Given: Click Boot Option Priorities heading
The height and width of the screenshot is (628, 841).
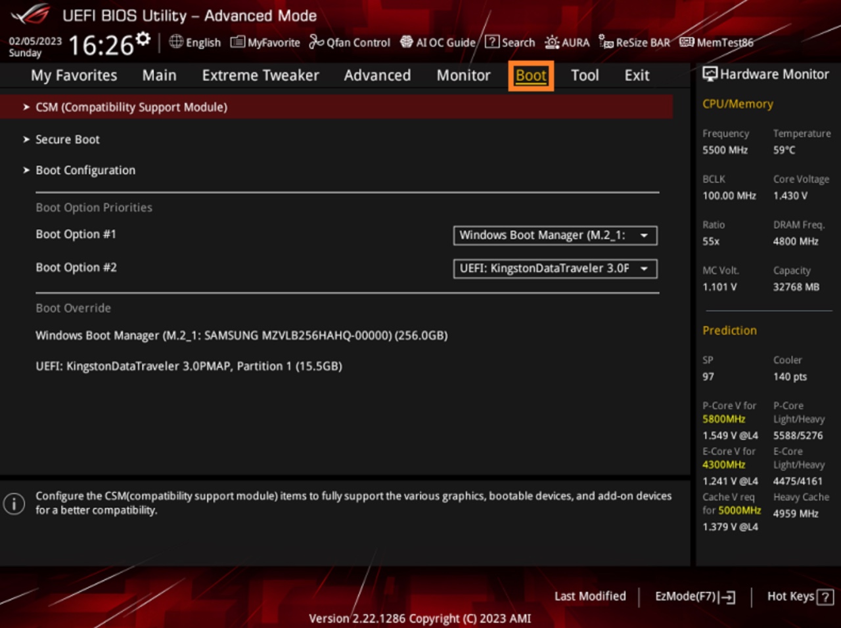Looking at the screenshot, I should (x=94, y=207).
